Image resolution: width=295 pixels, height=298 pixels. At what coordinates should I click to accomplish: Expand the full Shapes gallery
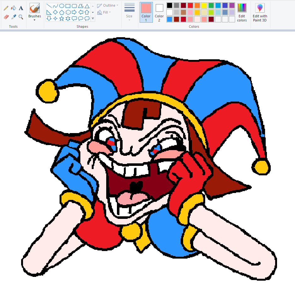point(93,18)
